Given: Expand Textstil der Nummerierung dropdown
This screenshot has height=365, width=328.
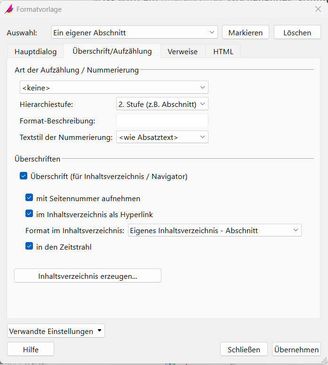Looking at the screenshot, I should point(162,137).
